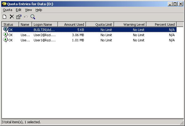Viewport: 185px width, 126px height.
Task: Click the Quota Limit value for User2
Action: pos(106,35)
